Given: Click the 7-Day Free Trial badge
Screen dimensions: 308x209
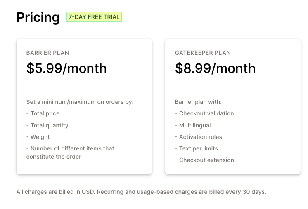Looking at the screenshot, I should click(94, 17).
